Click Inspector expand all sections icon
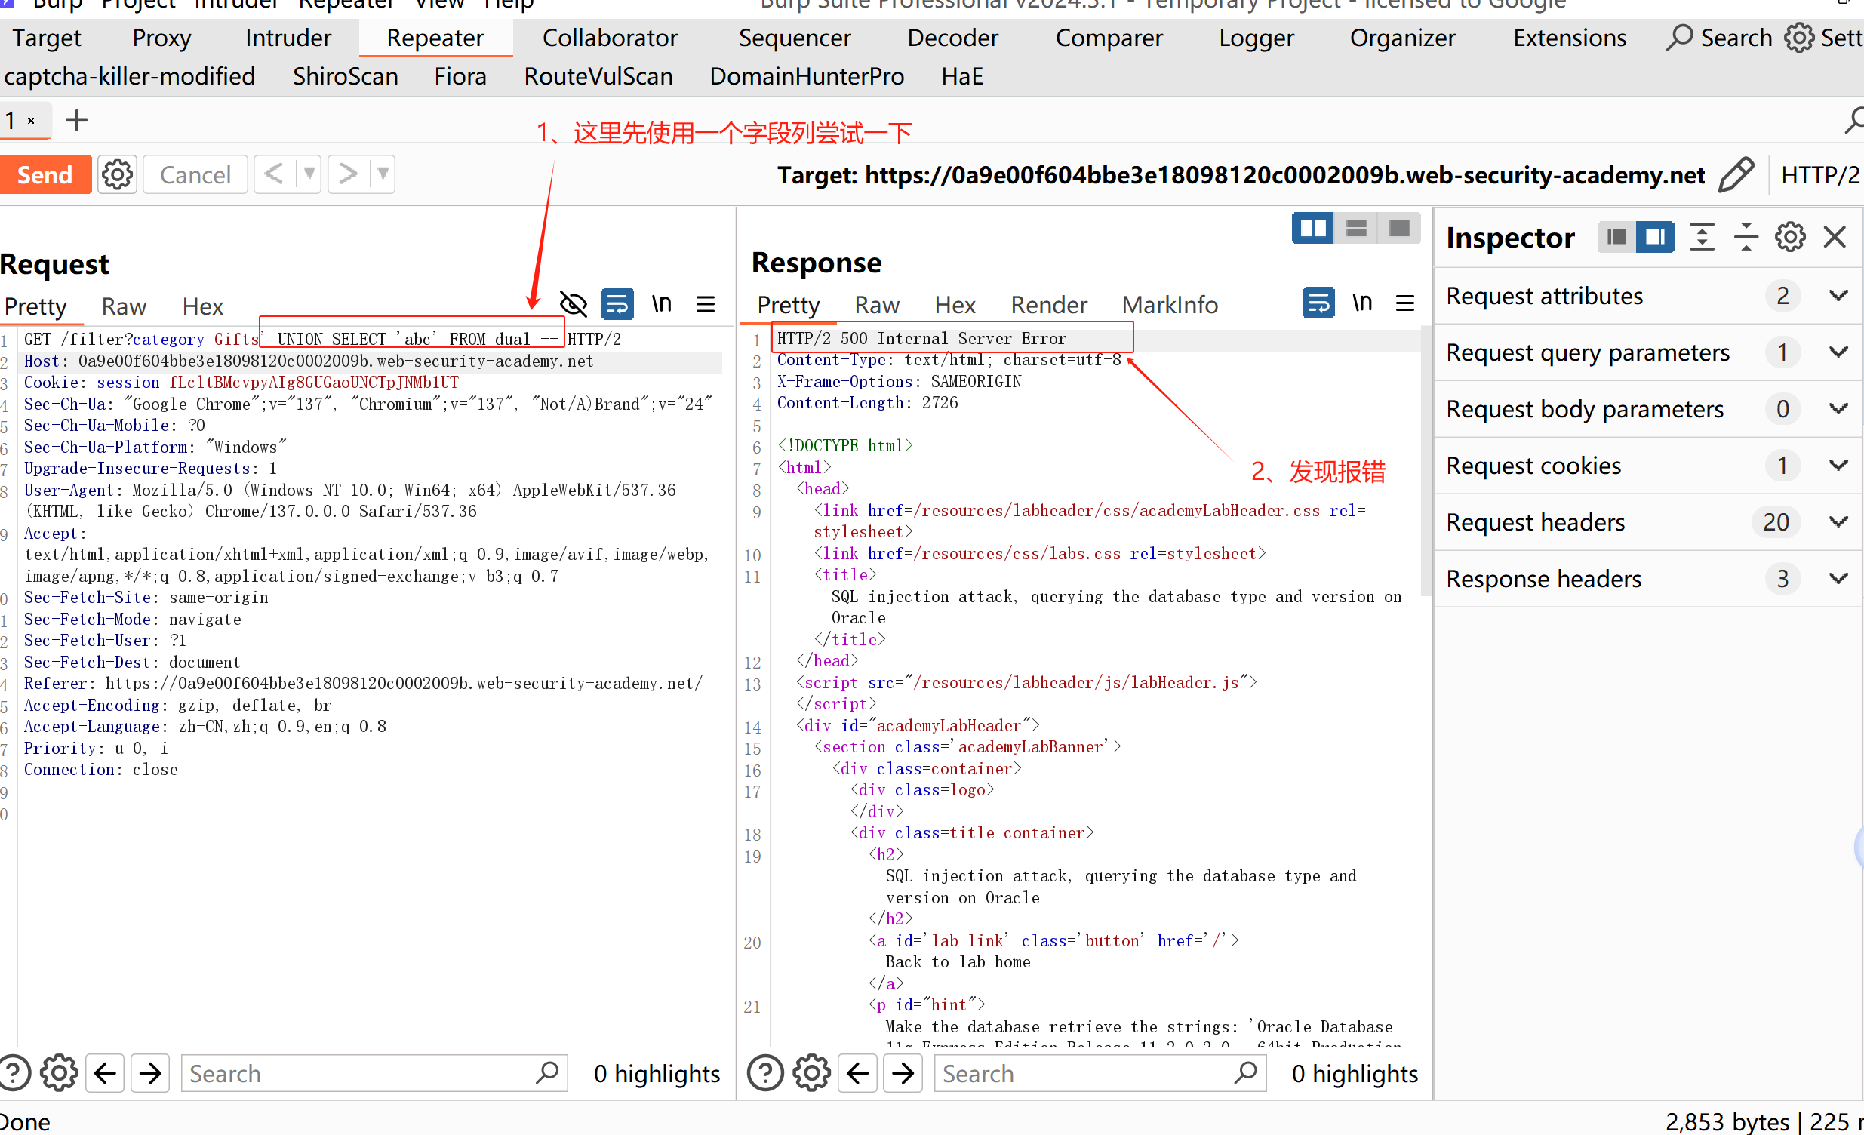The image size is (1864, 1135). pos(1702,237)
